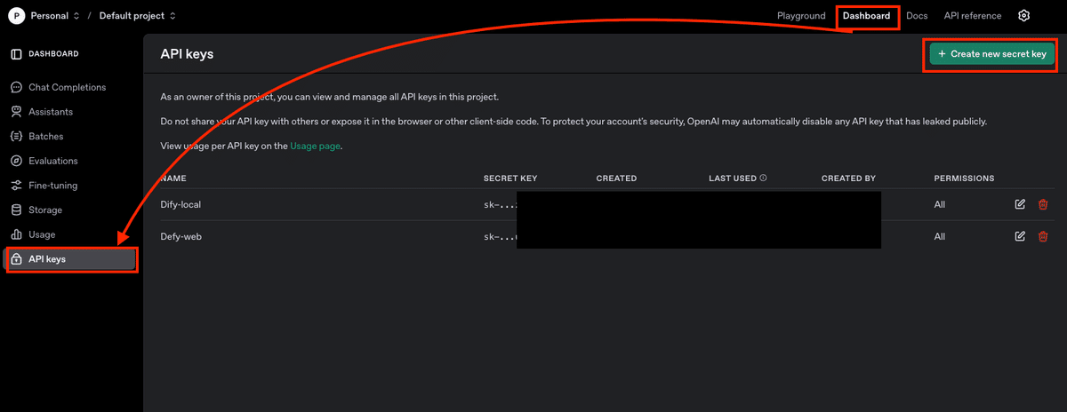Click the Personal organization avatar icon
The width and height of the screenshot is (1067, 412).
16,16
